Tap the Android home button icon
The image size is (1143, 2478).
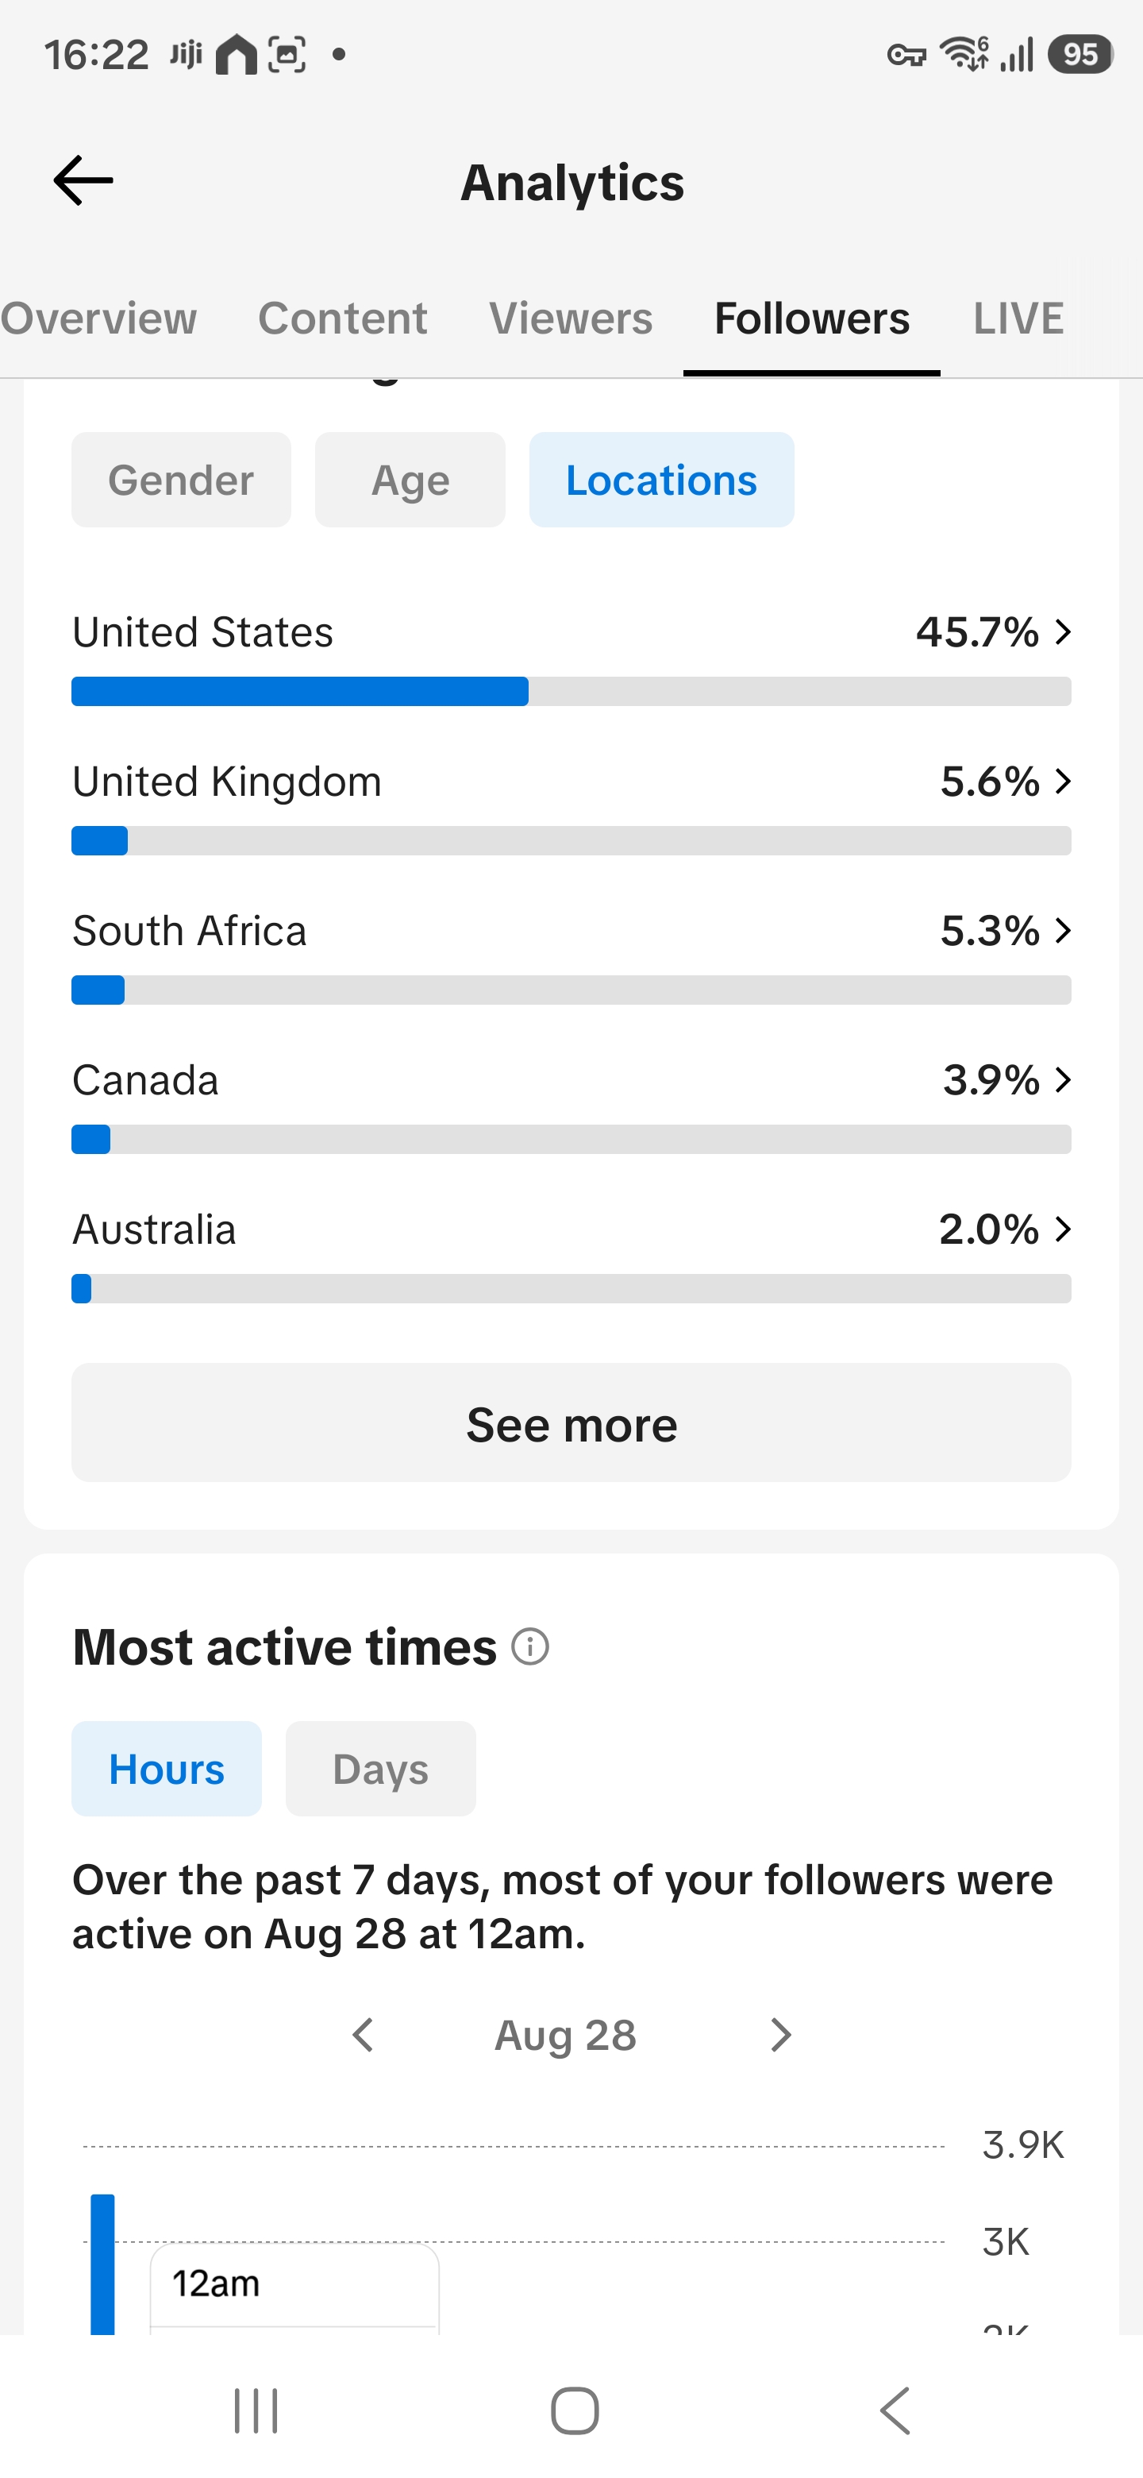tap(574, 2410)
